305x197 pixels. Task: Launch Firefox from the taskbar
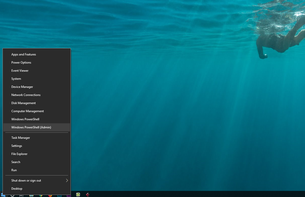tap(50, 195)
